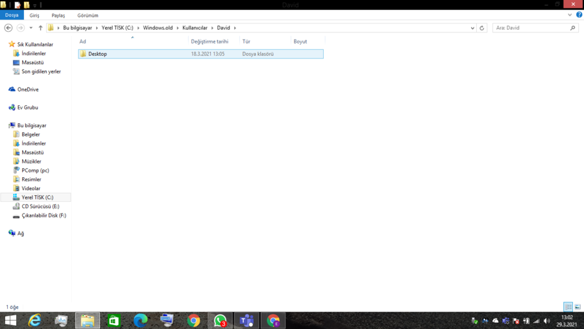Refresh the current folder view

pos(481,28)
